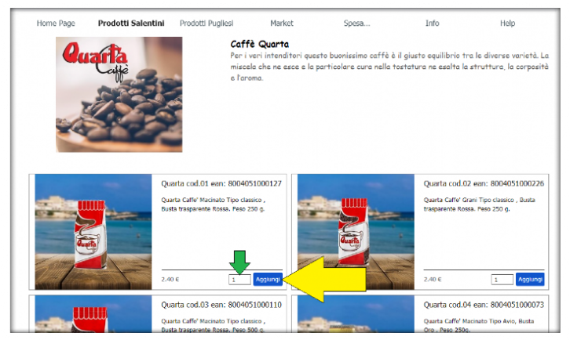Focus quantity field for Quarta cod.02
The image size is (570, 340).
502,280
